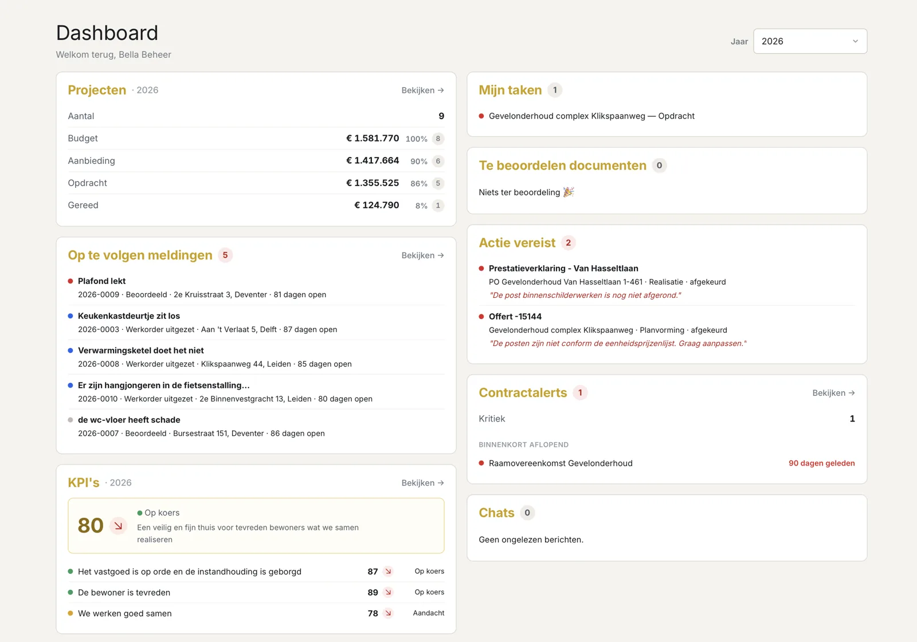Open the Keukenkastdeurtje zit los melding
Screen dimensions: 917x642
256,322
